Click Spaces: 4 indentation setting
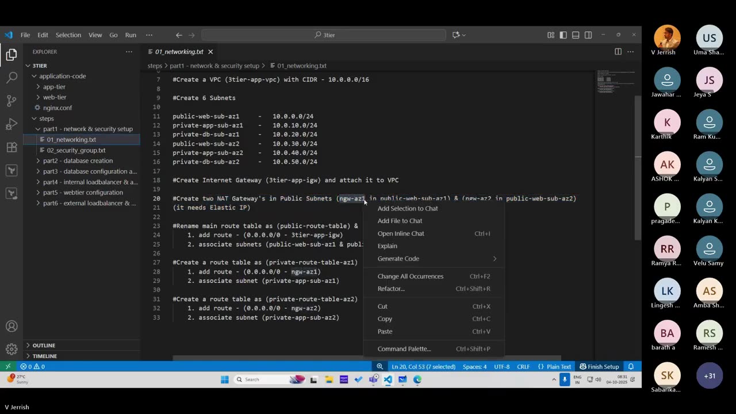The image size is (736, 414). (475, 366)
